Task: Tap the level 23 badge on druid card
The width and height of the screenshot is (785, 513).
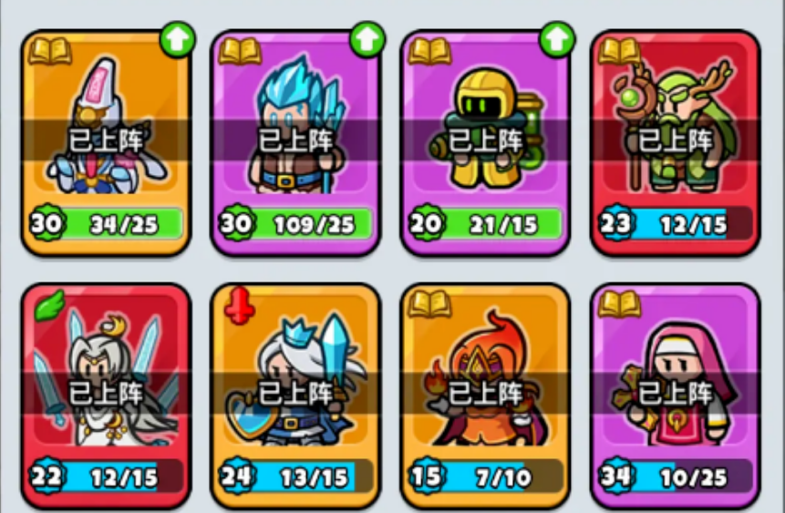Action: pyautogui.click(x=616, y=222)
